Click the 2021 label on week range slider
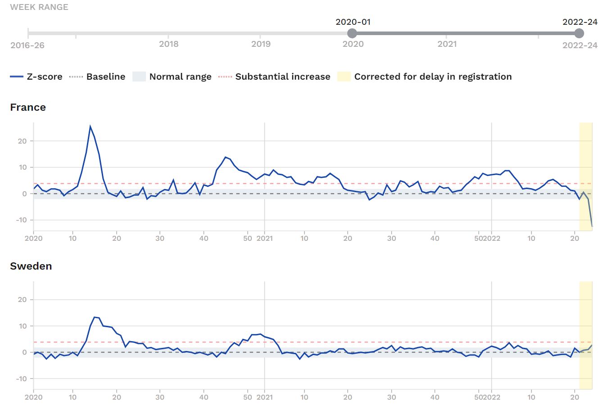The width and height of the screenshot is (599, 410). (447, 44)
